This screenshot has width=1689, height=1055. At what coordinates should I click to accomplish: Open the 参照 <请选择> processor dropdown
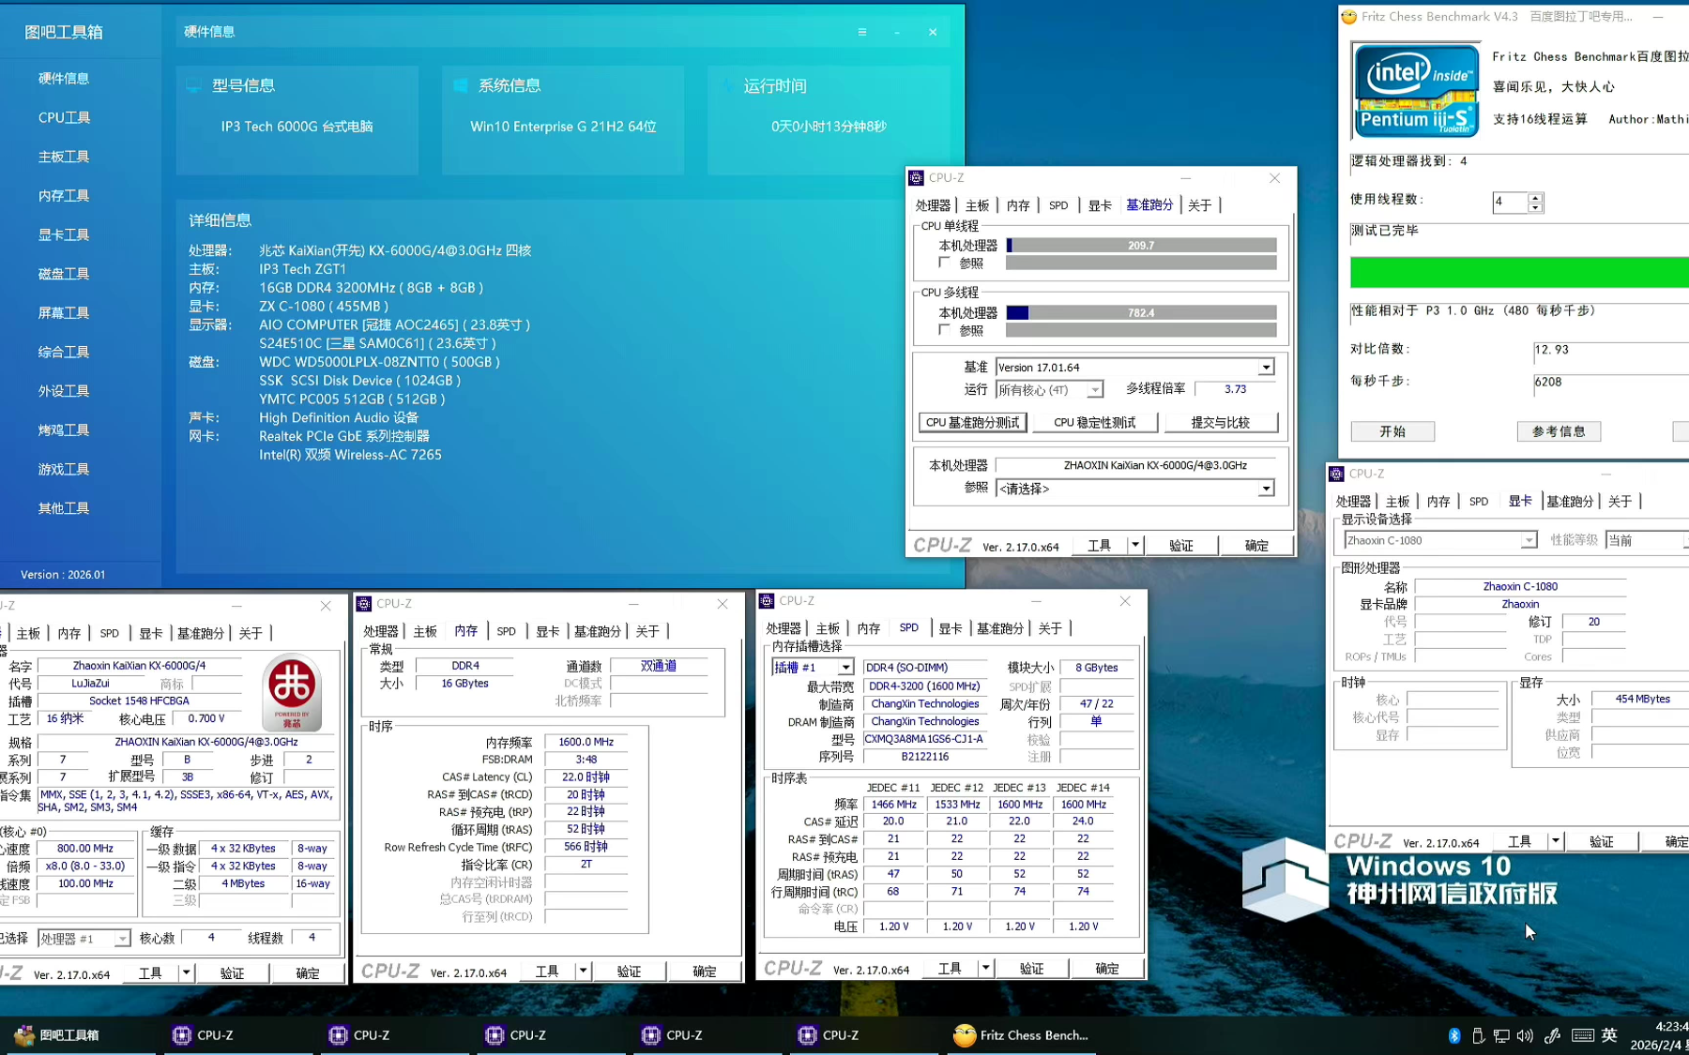pyautogui.click(x=1266, y=489)
